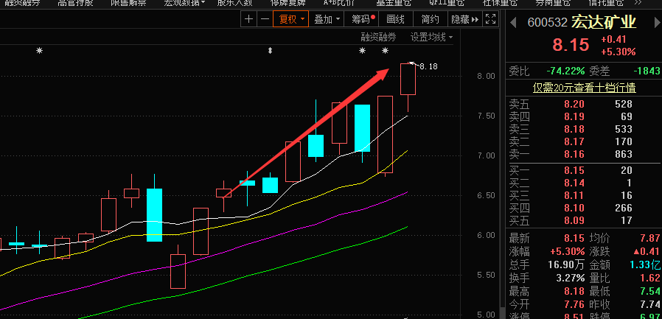
Task: Click the stock code 600532
Action: point(547,23)
